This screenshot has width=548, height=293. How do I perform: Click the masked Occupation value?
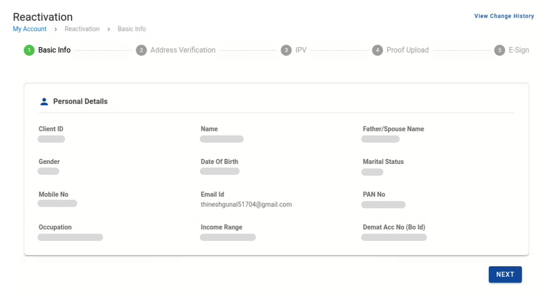70,237
